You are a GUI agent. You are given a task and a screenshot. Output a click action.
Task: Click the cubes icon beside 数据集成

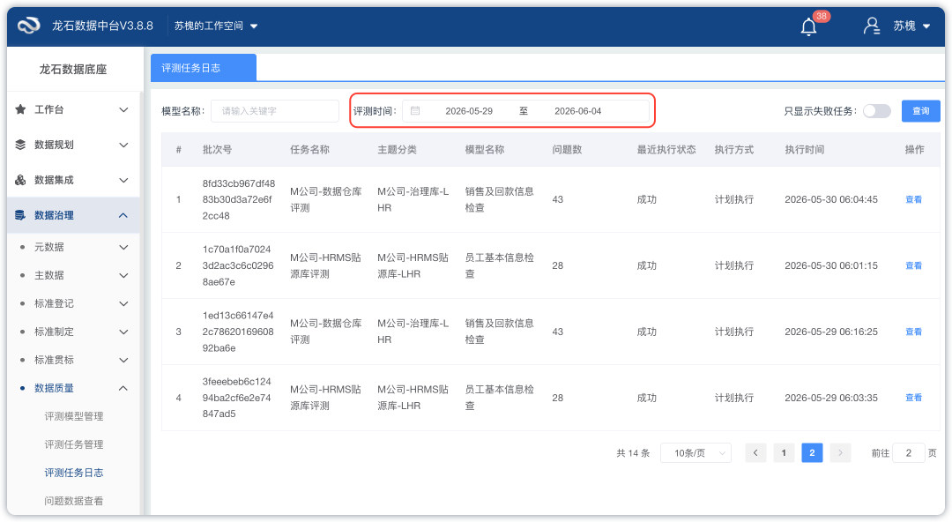(x=20, y=180)
